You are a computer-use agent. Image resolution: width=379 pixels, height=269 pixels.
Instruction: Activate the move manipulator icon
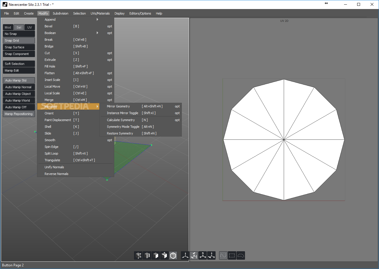185,256
